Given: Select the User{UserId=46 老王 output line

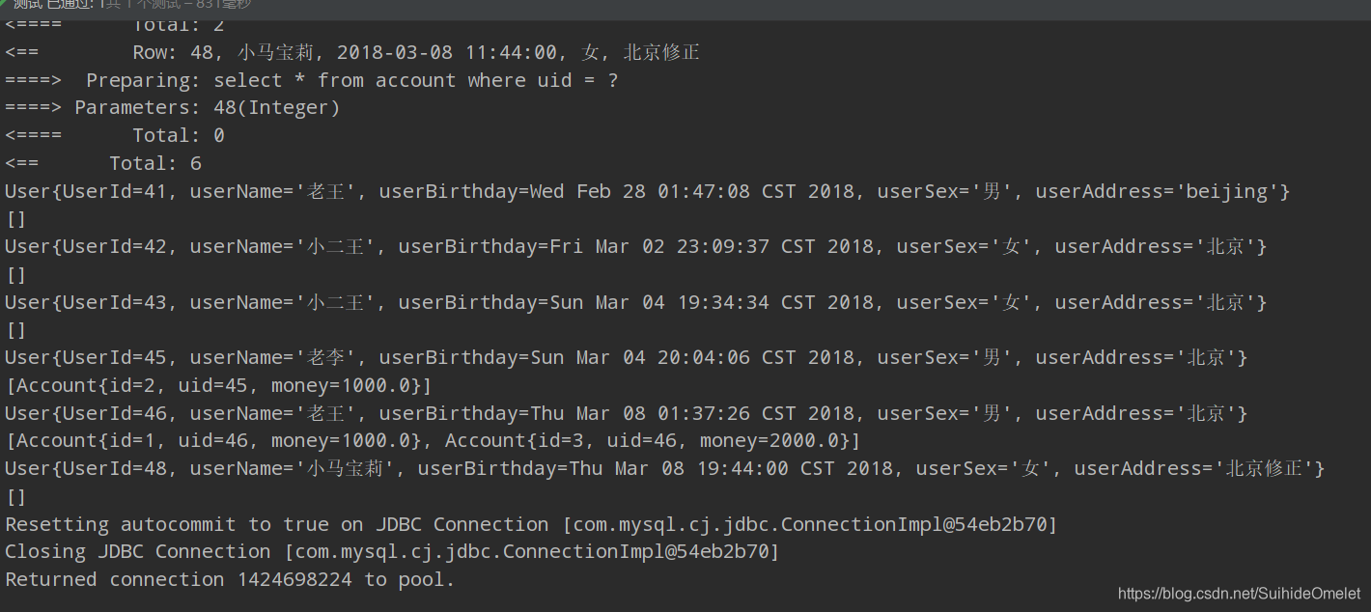Looking at the screenshot, I should tap(627, 413).
